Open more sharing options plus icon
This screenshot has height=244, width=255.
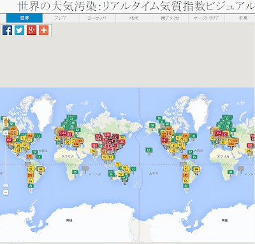point(43,30)
